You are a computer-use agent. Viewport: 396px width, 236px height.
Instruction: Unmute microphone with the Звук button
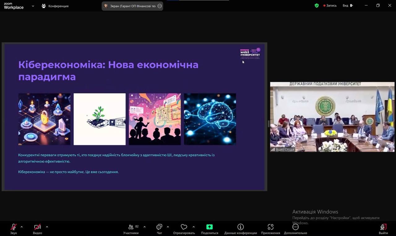14,227
